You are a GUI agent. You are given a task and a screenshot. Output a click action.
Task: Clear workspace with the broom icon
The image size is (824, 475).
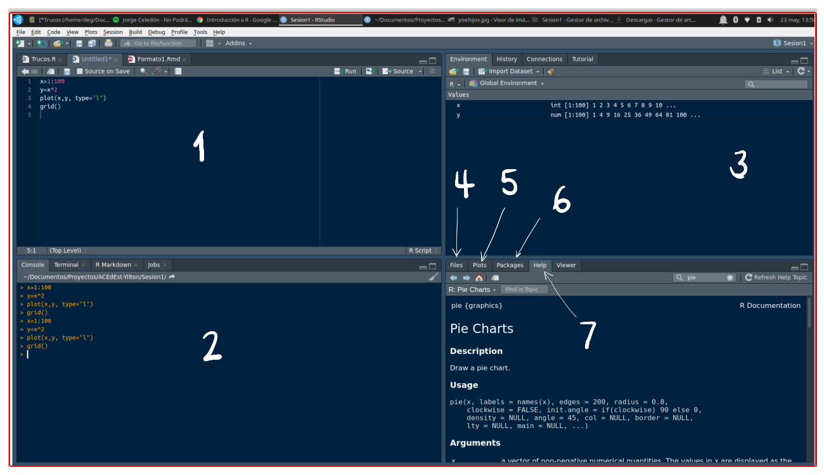click(551, 72)
